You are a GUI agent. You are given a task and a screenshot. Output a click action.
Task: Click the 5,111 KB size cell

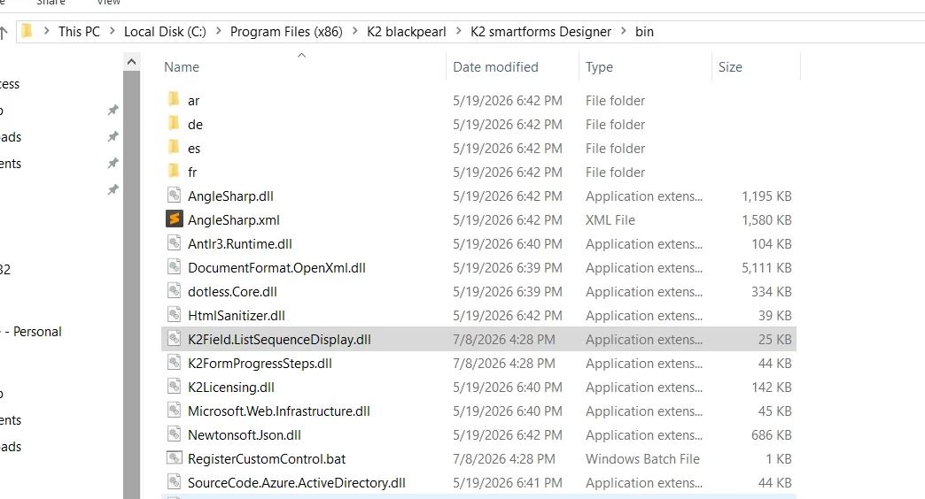(766, 268)
